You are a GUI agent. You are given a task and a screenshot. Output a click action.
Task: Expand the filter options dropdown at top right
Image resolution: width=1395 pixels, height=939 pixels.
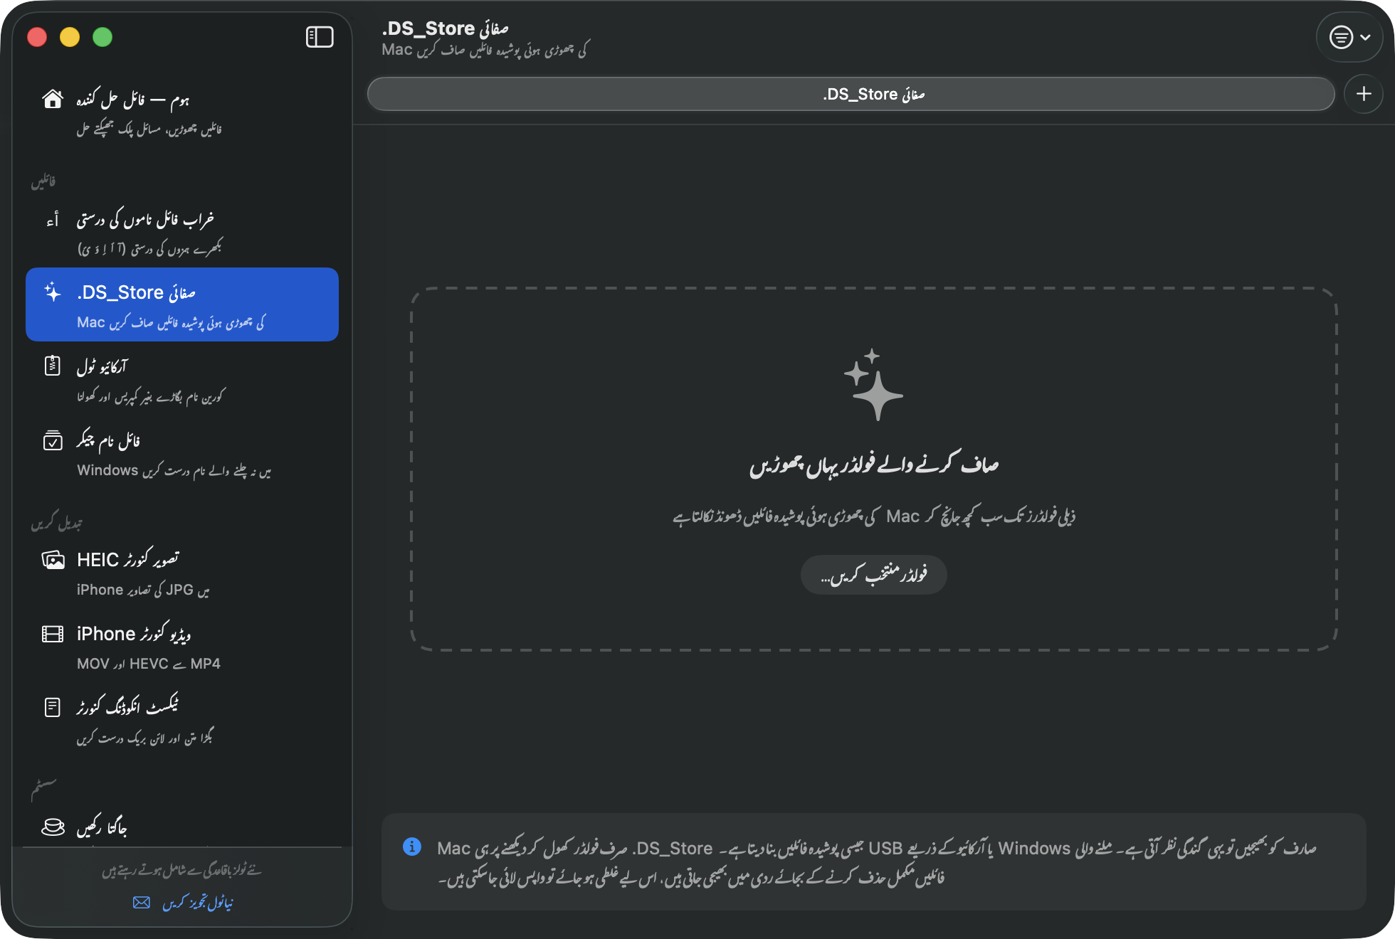point(1350,37)
